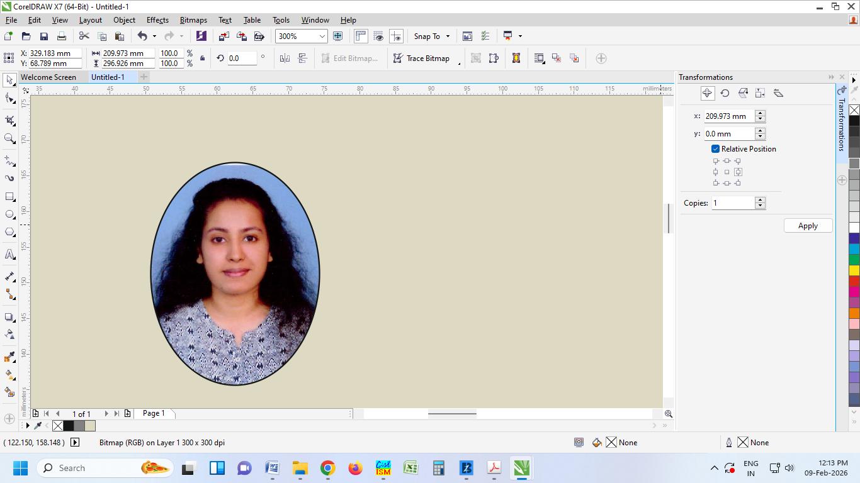Select the center anchor point checkbox

coord(727,172)
